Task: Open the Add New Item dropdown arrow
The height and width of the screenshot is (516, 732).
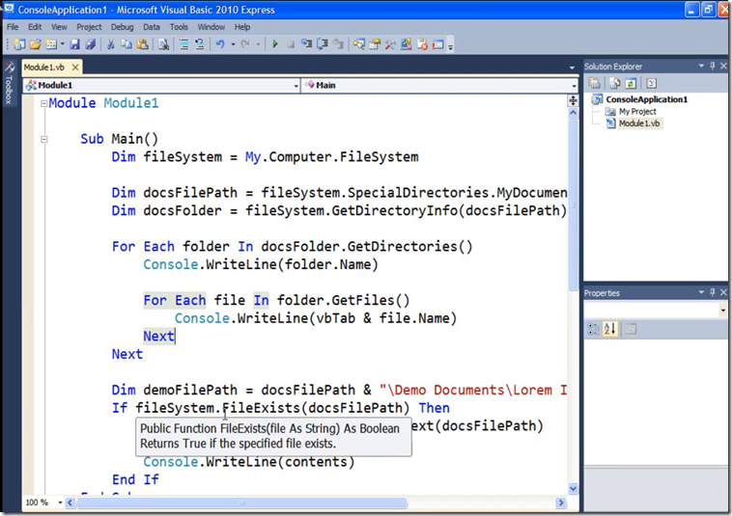Action: click(x=62, y=44)
